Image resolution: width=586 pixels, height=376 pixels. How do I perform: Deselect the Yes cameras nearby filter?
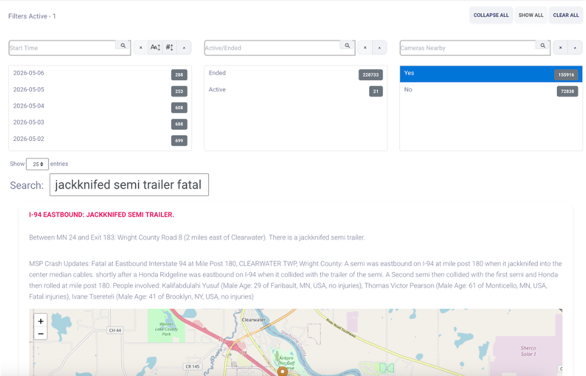(491, 74)
